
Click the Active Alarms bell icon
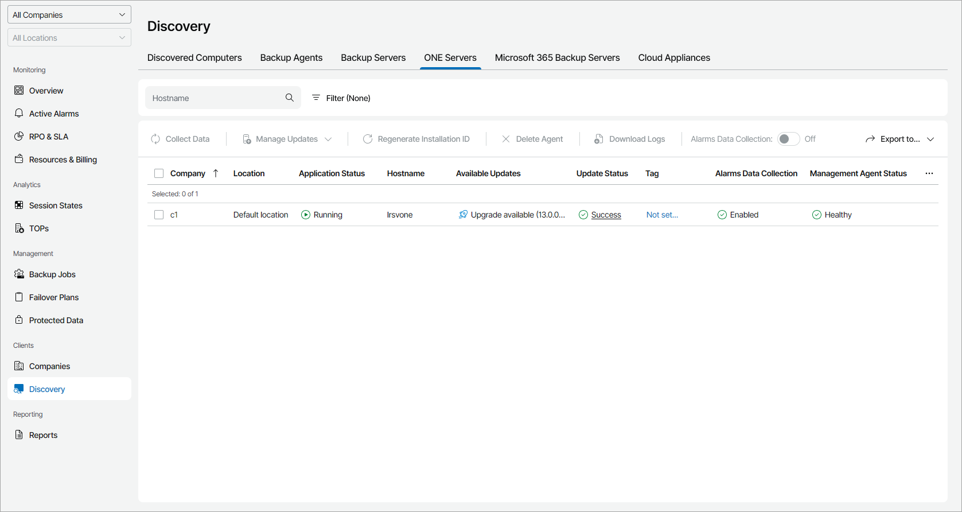click(x=19, y=113)
